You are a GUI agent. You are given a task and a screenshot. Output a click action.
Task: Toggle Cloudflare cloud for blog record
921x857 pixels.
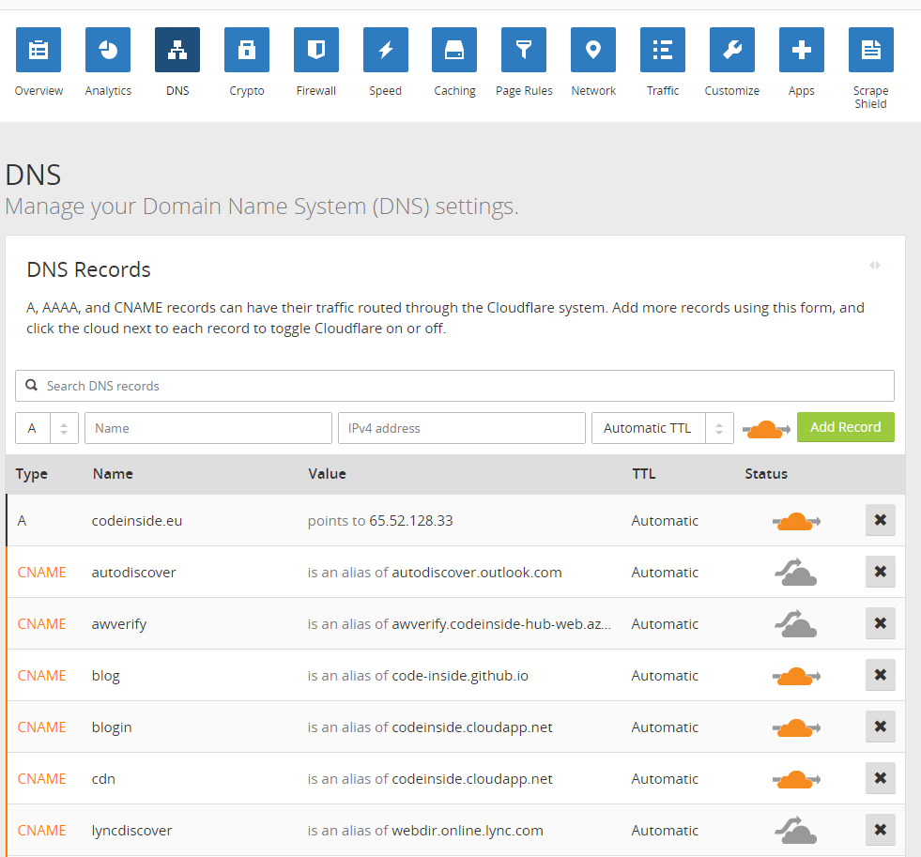pyautogui.click(x=796, y=676)
